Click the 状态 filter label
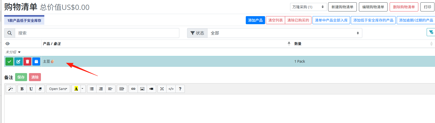The width and height of the screenshot is (435, 123). coord(197,33)
